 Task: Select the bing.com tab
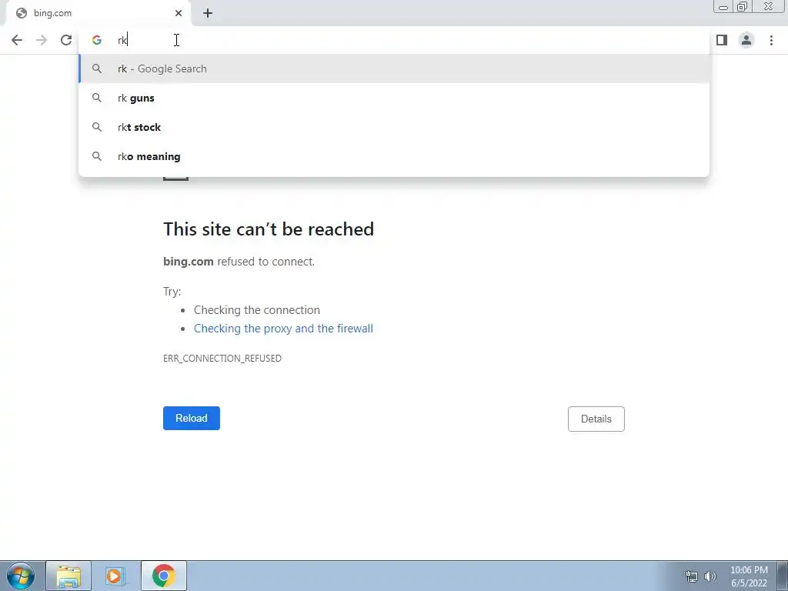coord(98,13)
